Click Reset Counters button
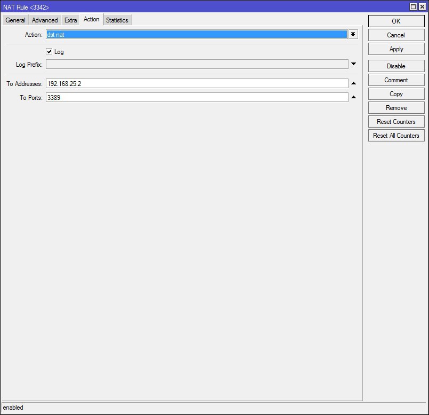The height and width of the screenshot is (415, 429). (x=396, y=122)
